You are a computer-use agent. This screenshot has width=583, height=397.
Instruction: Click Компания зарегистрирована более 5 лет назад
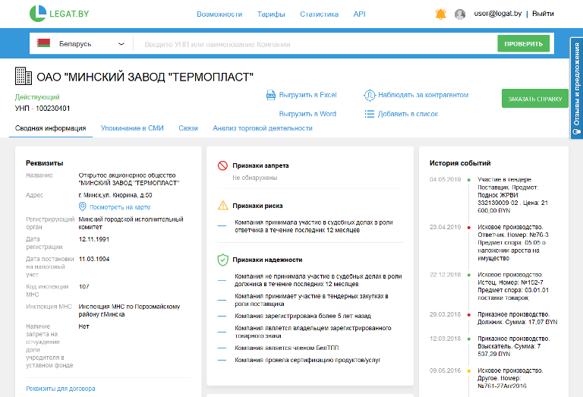tap(303, 316)
